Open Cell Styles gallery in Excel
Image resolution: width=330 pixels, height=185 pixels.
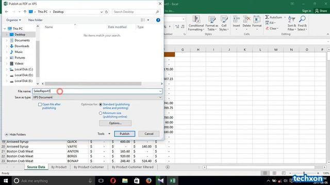[224, 24]
